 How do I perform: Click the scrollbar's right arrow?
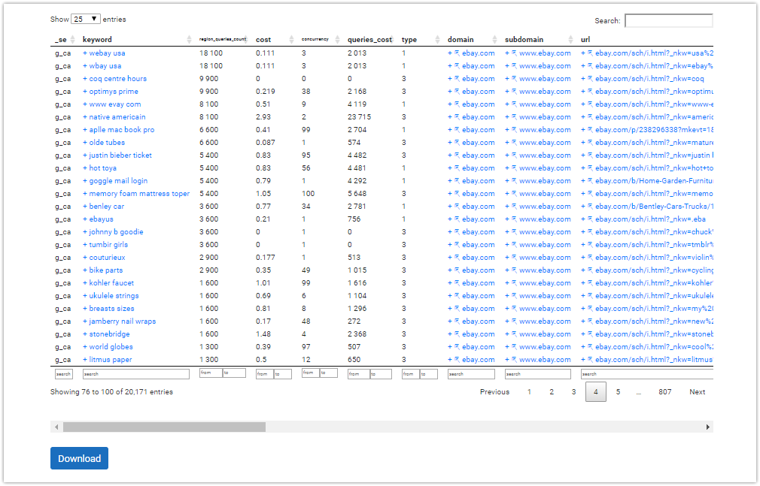click(707, 427)
